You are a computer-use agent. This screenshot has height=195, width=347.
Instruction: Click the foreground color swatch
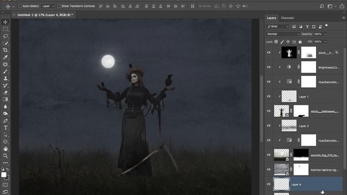(4, 174)
